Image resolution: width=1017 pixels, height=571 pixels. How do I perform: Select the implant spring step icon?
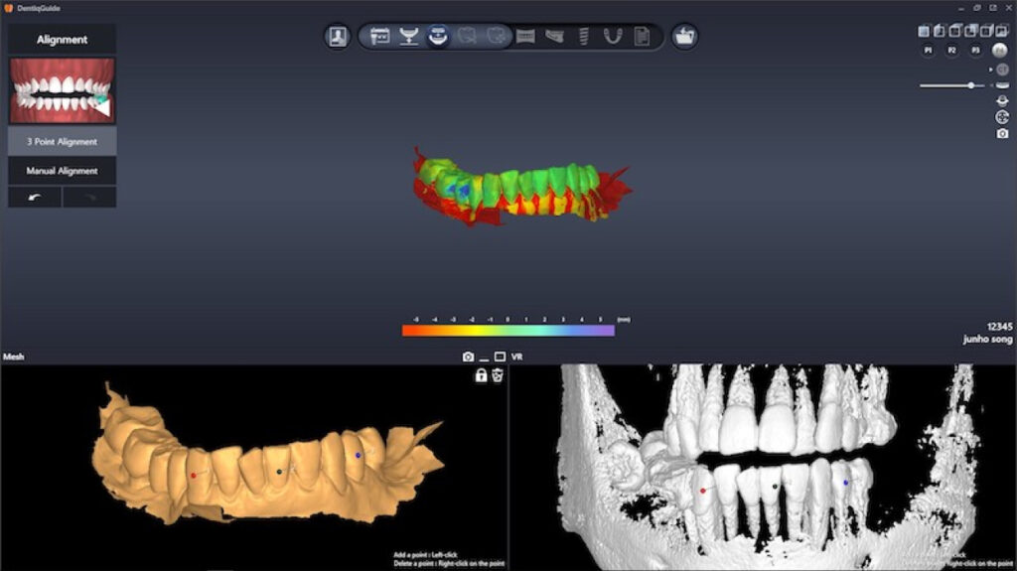coord(584,37)
